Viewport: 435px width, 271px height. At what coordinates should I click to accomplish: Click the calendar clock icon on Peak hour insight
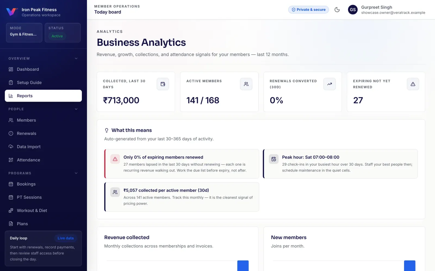tap(274, 159)
